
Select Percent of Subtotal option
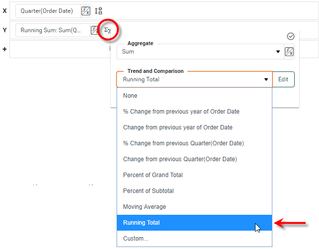click(148, 191)
